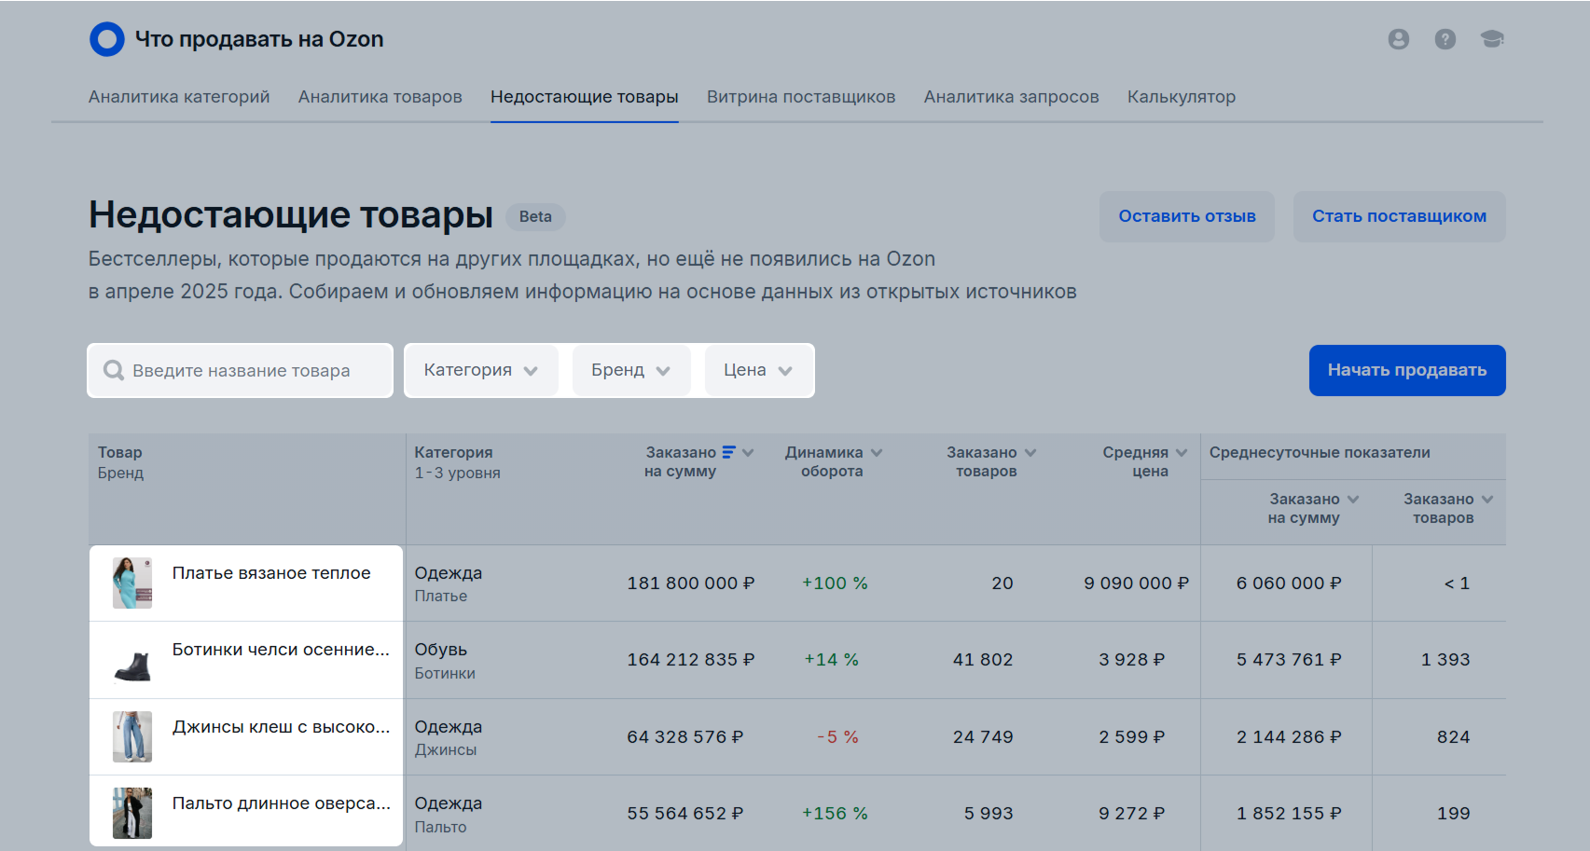The image size is (1590, 851).
Task: Sort by Динамика оборота column arrow
Action: click(x=877, y=453)
